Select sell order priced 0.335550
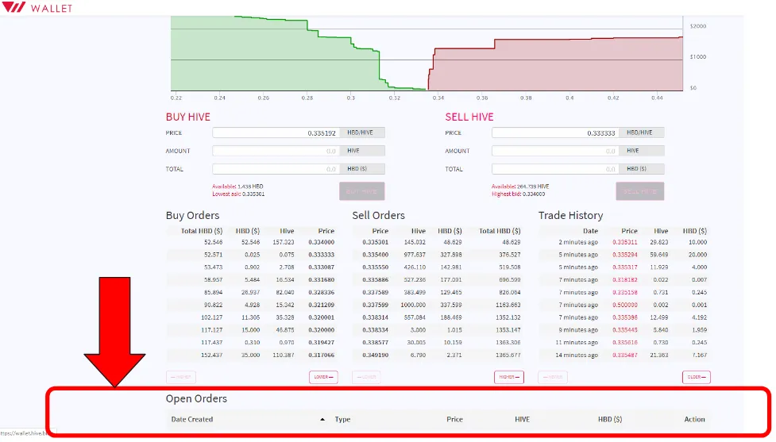This screenshot has height=442, width=776. point(438,267)
